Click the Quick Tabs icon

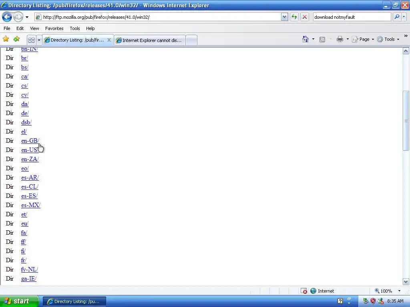[x=31, y=40]
